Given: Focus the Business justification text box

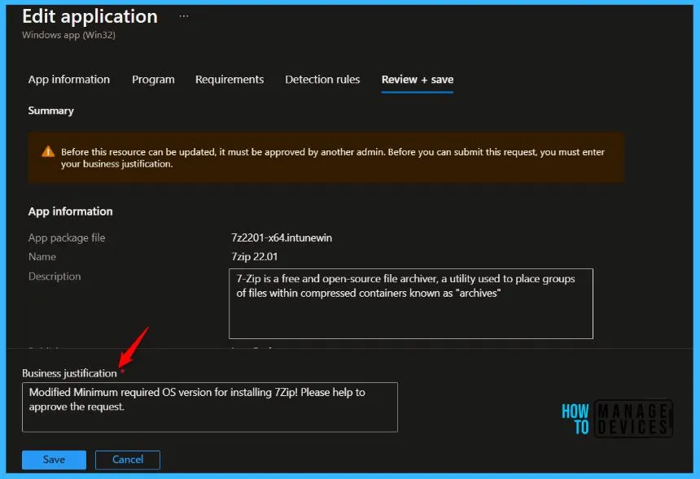Looking at the screenshot, I should [210, 407].
